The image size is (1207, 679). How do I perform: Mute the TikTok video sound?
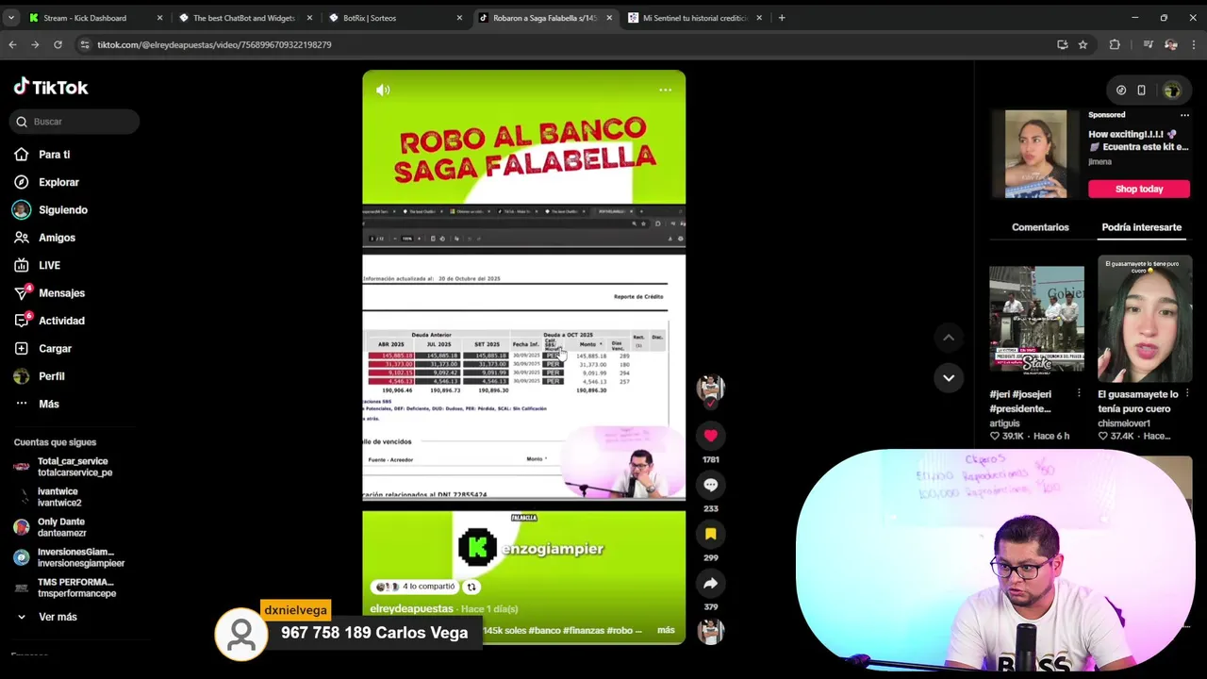tap(383, 90)
